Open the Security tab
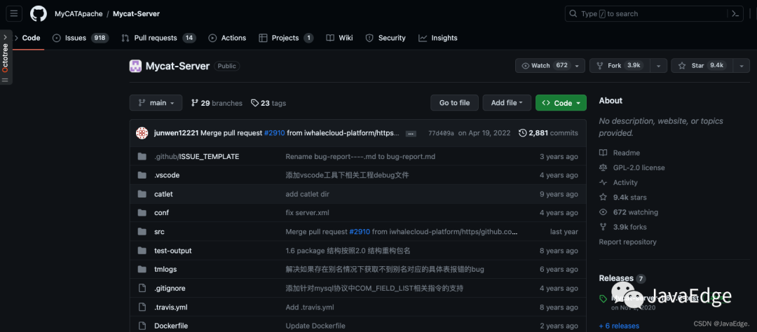Image resolution: width=757 pixels, height=332 pixels. coord(386,38)
